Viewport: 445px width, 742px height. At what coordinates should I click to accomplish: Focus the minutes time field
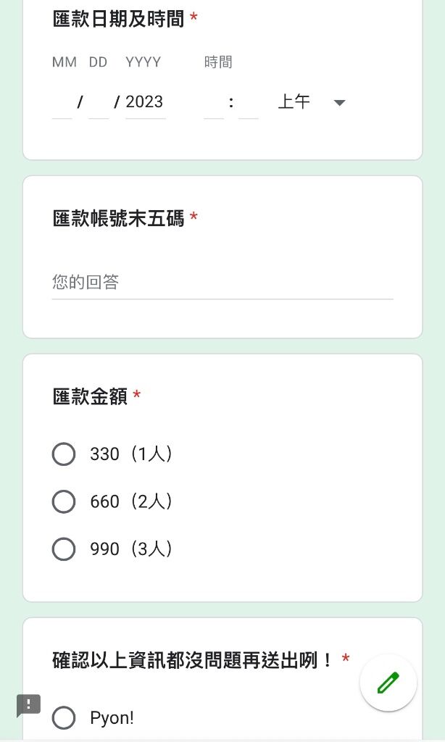(x=249, y=103)
